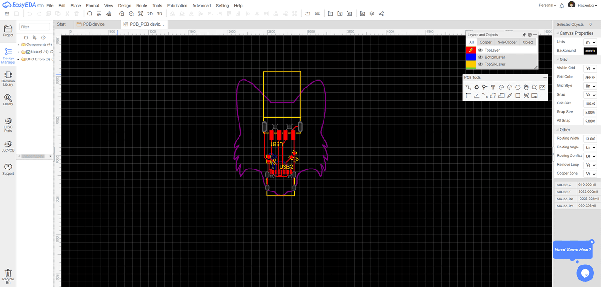This screenshot has height=287, width=601.
Task: Click the DRC check toolbar icon
Action: point(317,14)
